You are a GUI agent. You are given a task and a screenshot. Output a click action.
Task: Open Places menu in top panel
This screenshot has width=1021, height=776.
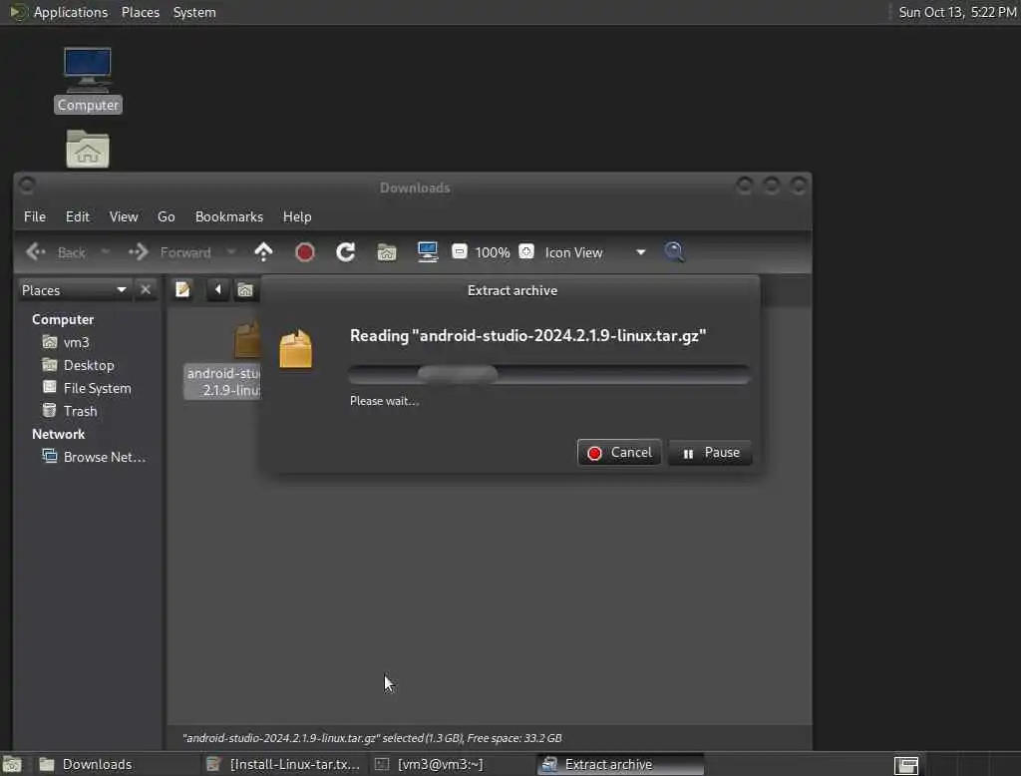tap(140, 12)
